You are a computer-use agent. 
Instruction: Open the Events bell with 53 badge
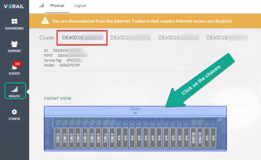[14, 68]
